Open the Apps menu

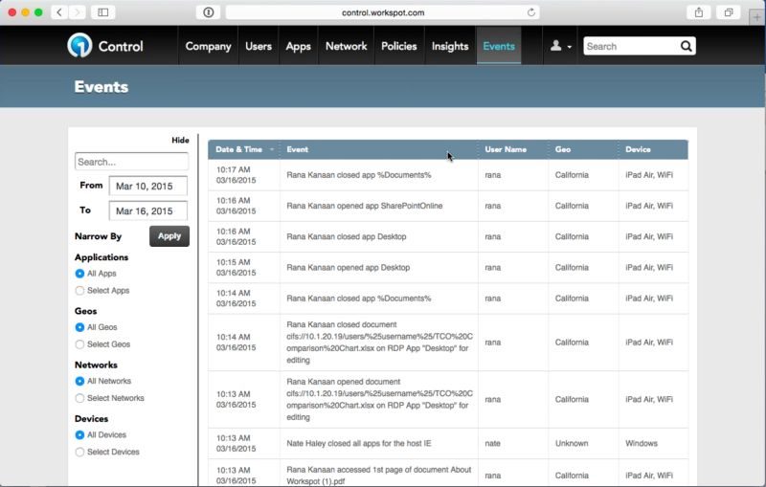(x=298, y=46)
